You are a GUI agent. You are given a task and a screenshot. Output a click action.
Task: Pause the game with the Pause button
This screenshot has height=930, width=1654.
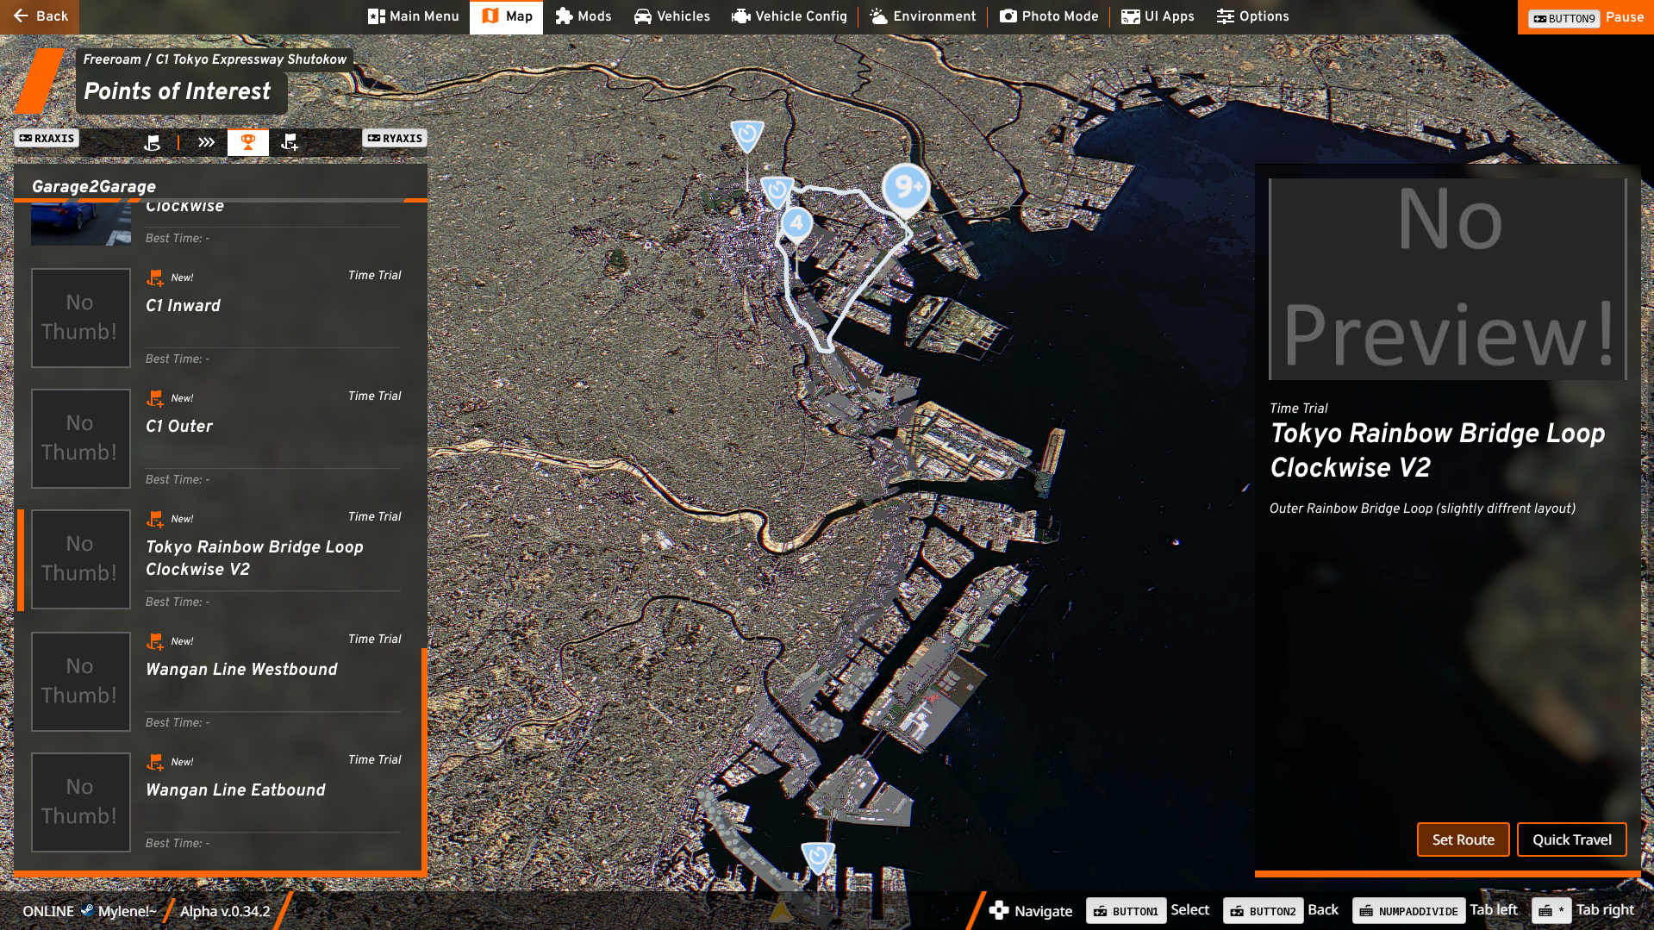(1586, 17)
